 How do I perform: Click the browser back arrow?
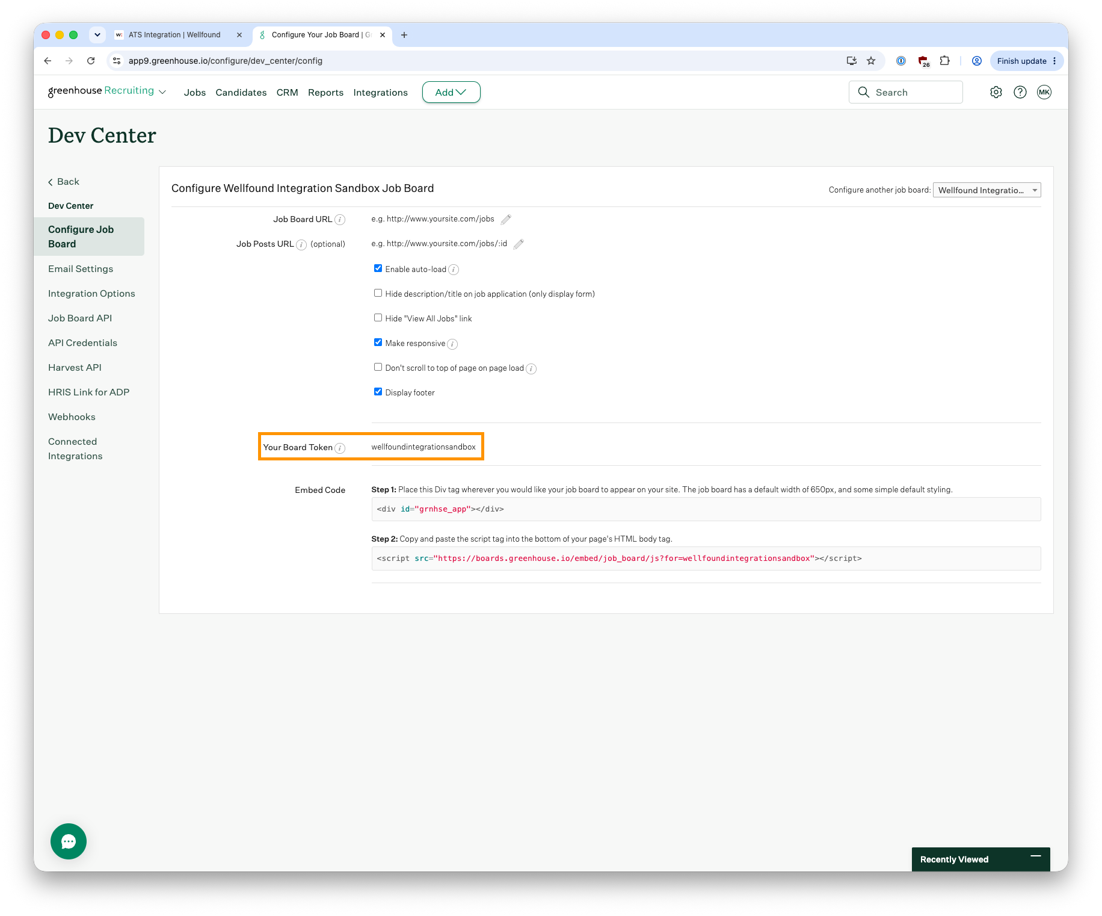click(x=48, y=61)
